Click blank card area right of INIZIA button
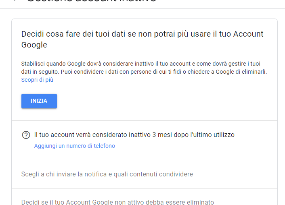This screenshot has width=285, height=205. tap(163, 101)
